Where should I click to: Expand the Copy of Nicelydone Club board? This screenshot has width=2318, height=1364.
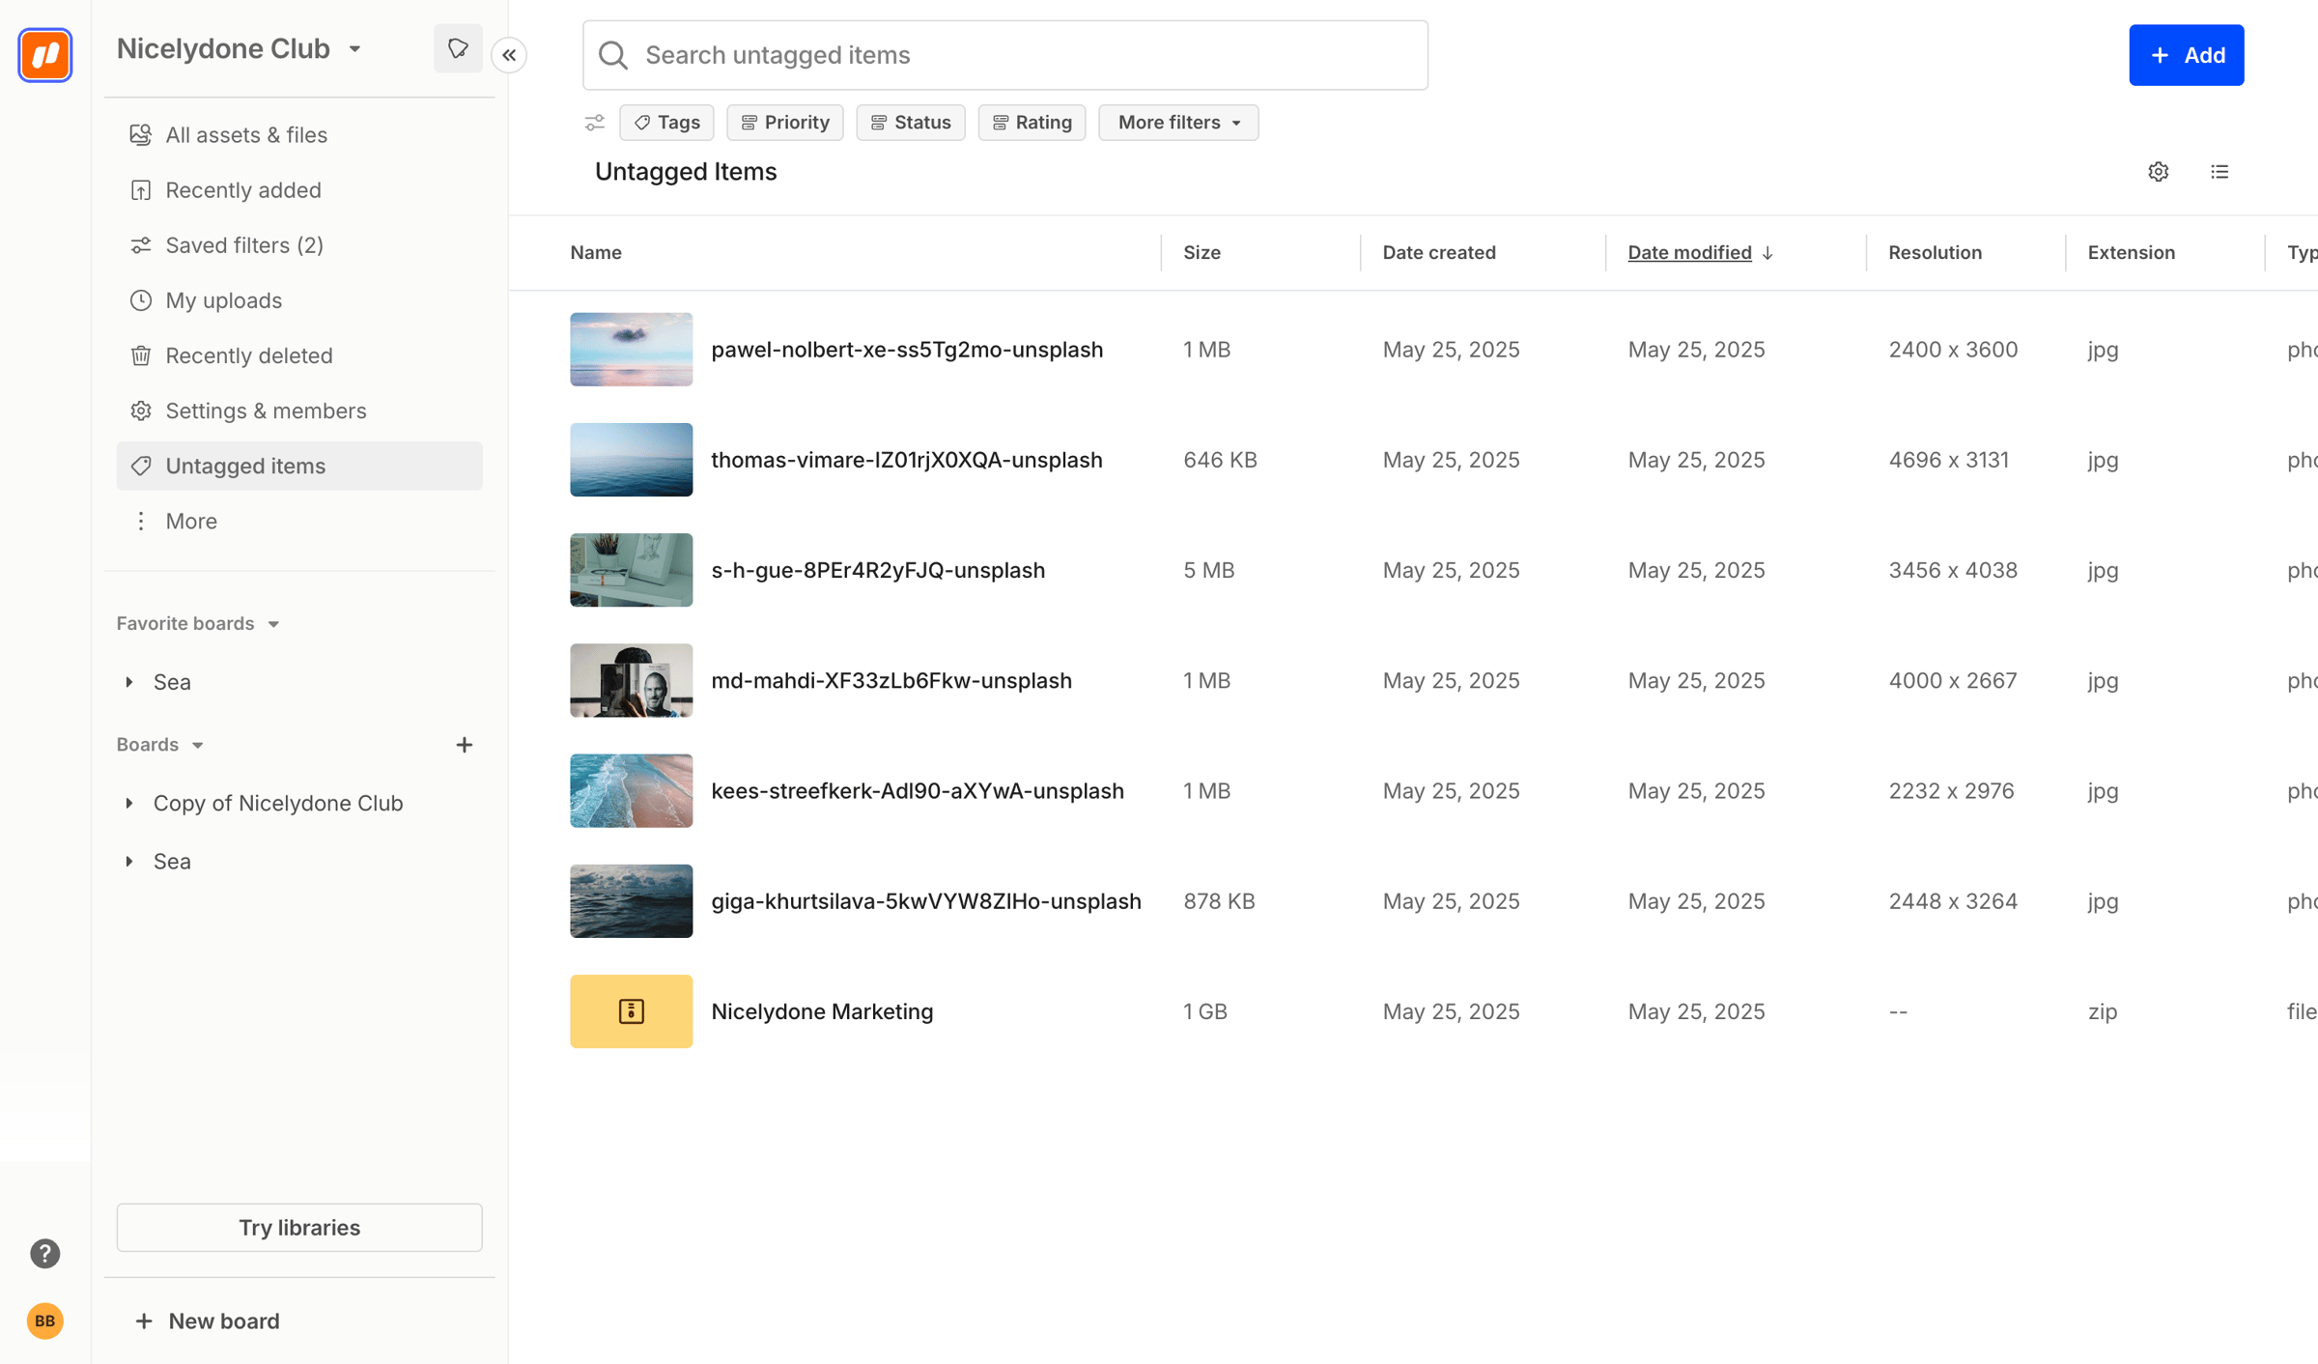(129, 804)
